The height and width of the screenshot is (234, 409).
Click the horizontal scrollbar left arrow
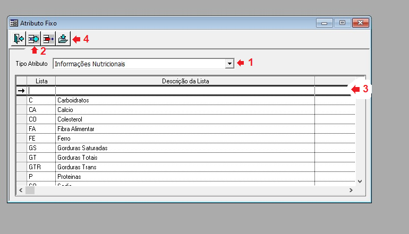(x=21, y=190)
